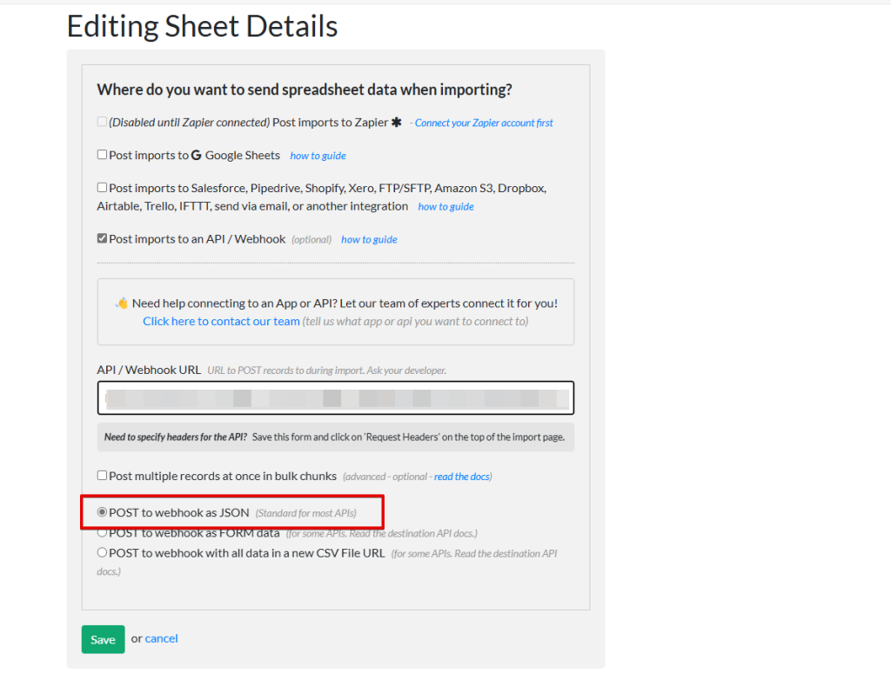Open how to guide for Salesforce integrations
This screenshot has height=694, width=891.
(x=445, y=207)
